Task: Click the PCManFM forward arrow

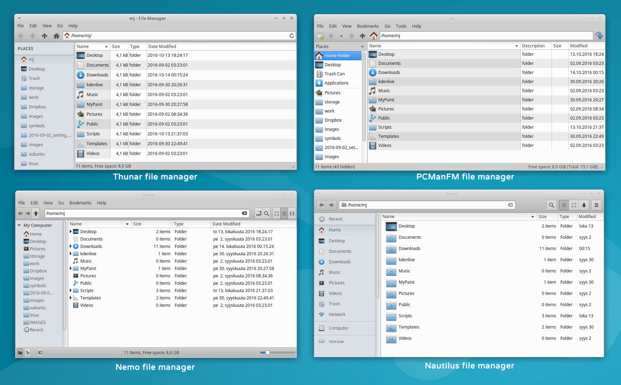Action: coord(351,36)
